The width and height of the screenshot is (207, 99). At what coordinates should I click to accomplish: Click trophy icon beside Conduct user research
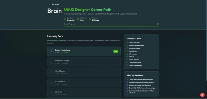pyautogui.click(x=127, y=85)
